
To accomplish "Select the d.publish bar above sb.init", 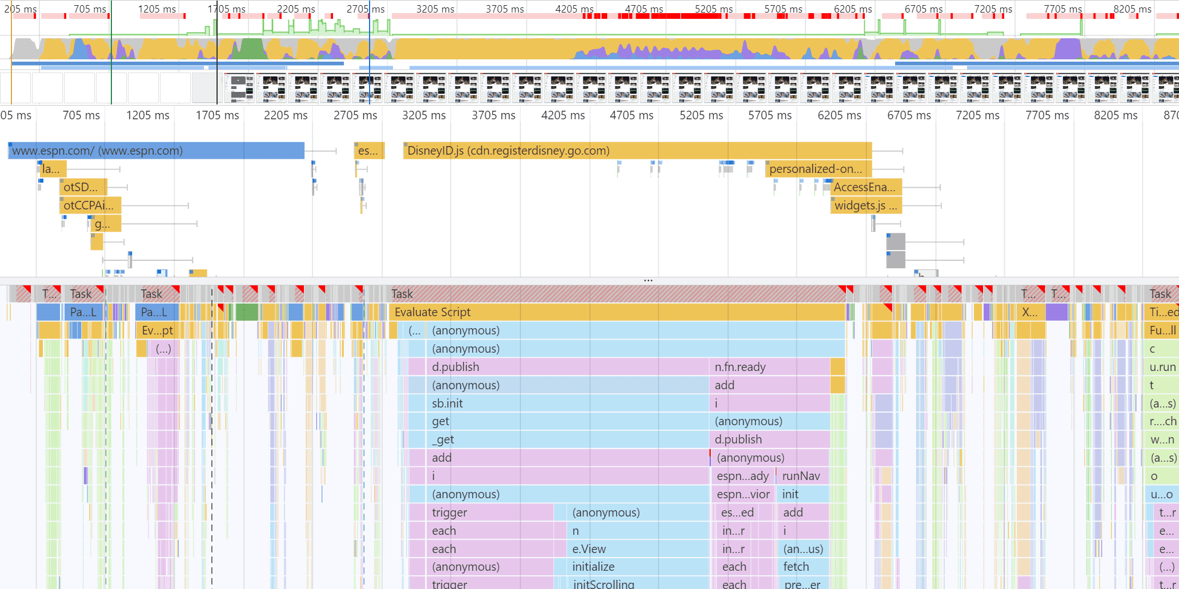I will coord(567,367).
